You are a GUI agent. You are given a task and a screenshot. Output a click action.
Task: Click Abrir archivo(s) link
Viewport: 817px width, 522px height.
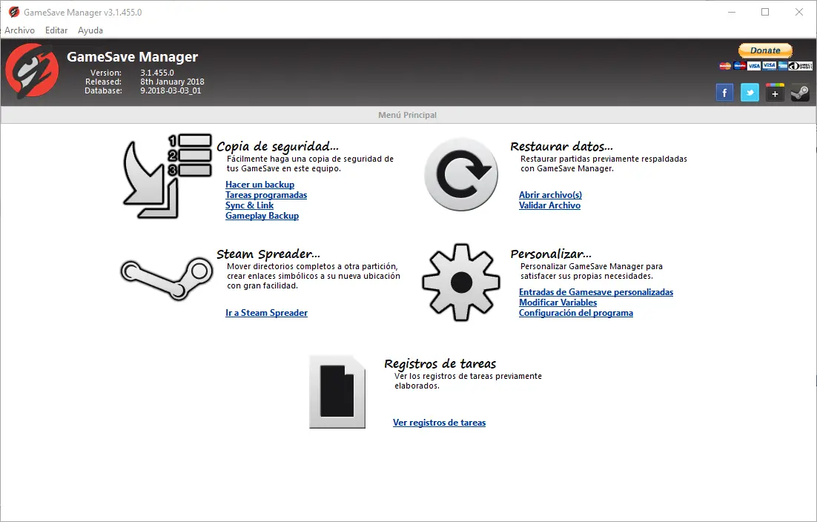click(550, 195)
